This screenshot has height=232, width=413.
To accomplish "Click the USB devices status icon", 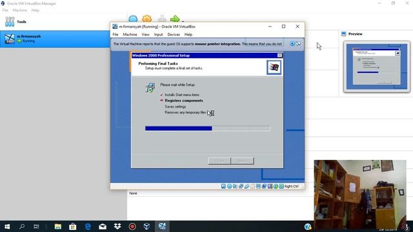I will (x=247, y=186).
